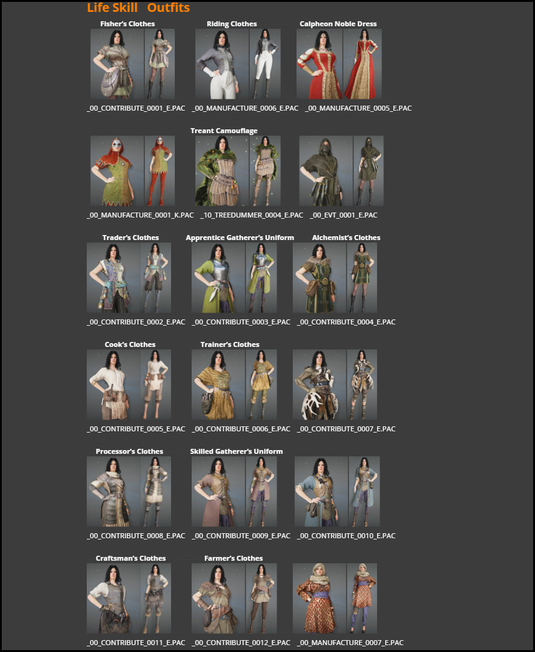The height and width of the screenshot is (652, 535).
Task: Select the Calpheon Noble Dress red gown image
Action: [338, 64]
